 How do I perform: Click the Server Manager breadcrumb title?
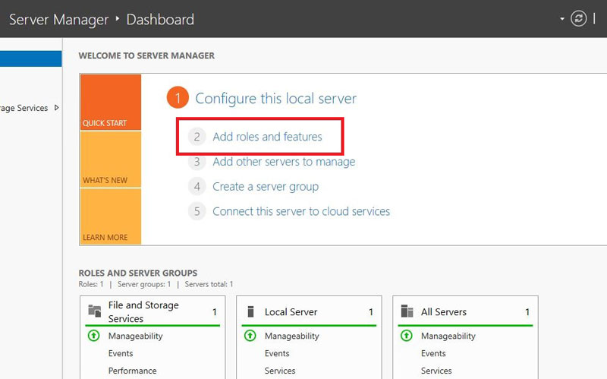(59, 20)
